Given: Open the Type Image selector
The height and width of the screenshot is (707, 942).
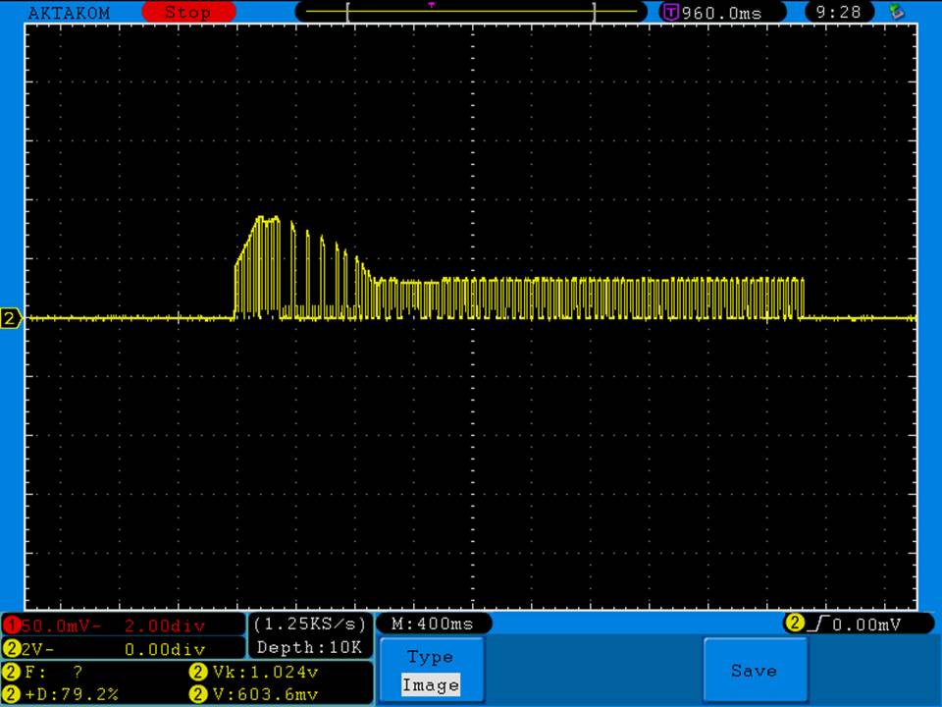Looking at the screenshot, I should coord(431,671).
